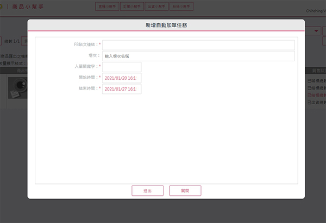
Task: Click the FB貼文連結 input field
Action: click(198, 44)
